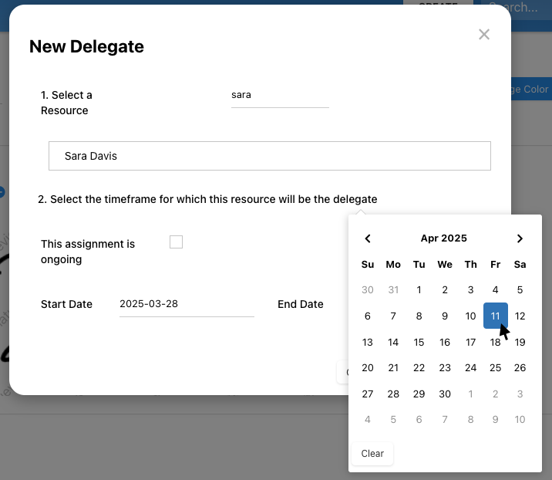This screenshot has width=552, height=480.
Task: Close the New Delegate dialog
Action: point(484,34)
